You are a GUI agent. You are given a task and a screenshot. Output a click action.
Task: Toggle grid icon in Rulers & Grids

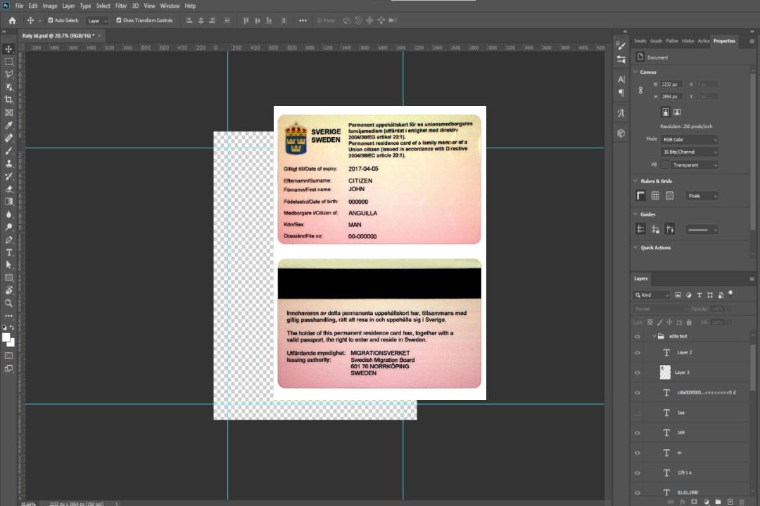[x=655, y=195]
